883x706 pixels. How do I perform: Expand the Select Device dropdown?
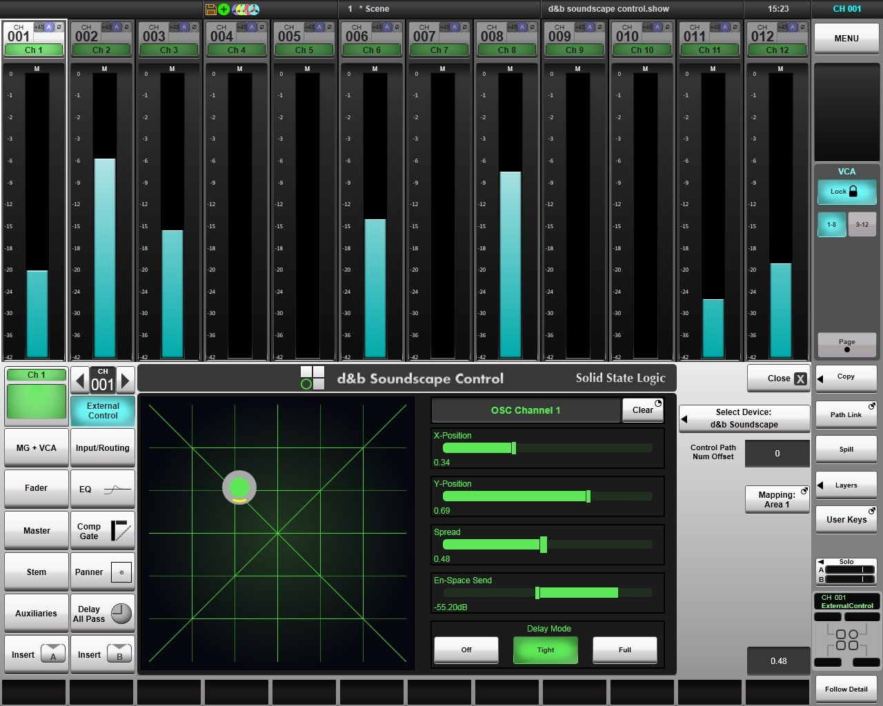(744, 418)
